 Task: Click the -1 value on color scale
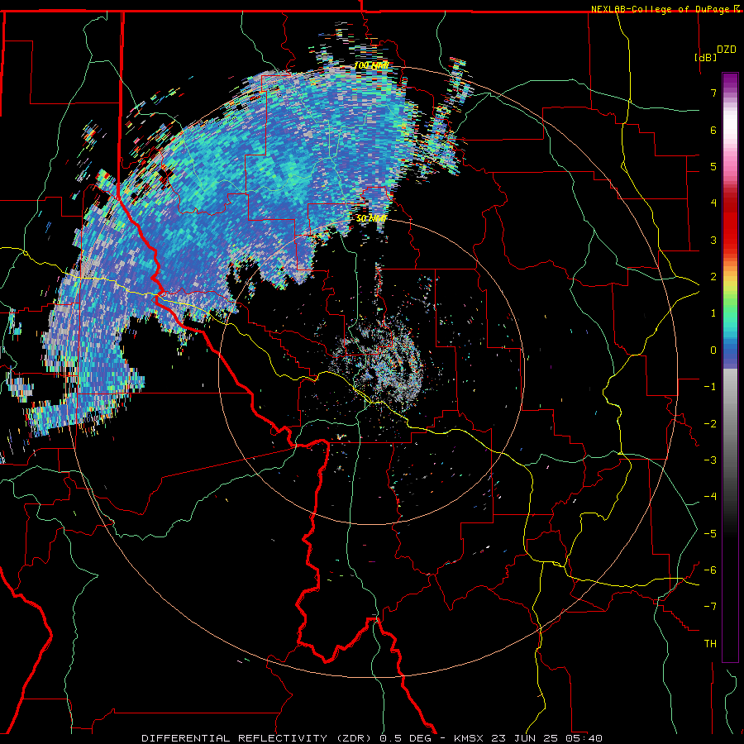pyautogui.click(x=710, y=387)
